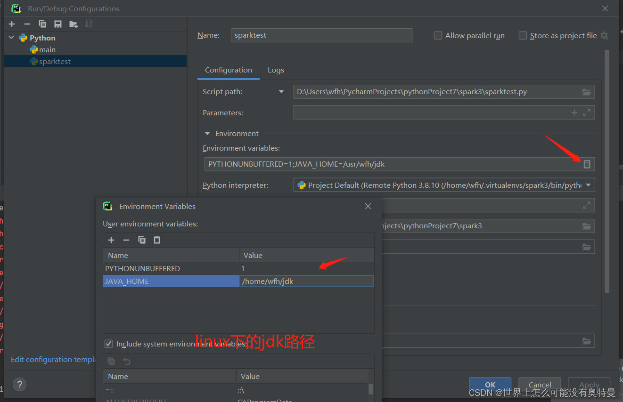Copy the system environment variable icon
The image size is (623, 402).
[x=111, y=361]
